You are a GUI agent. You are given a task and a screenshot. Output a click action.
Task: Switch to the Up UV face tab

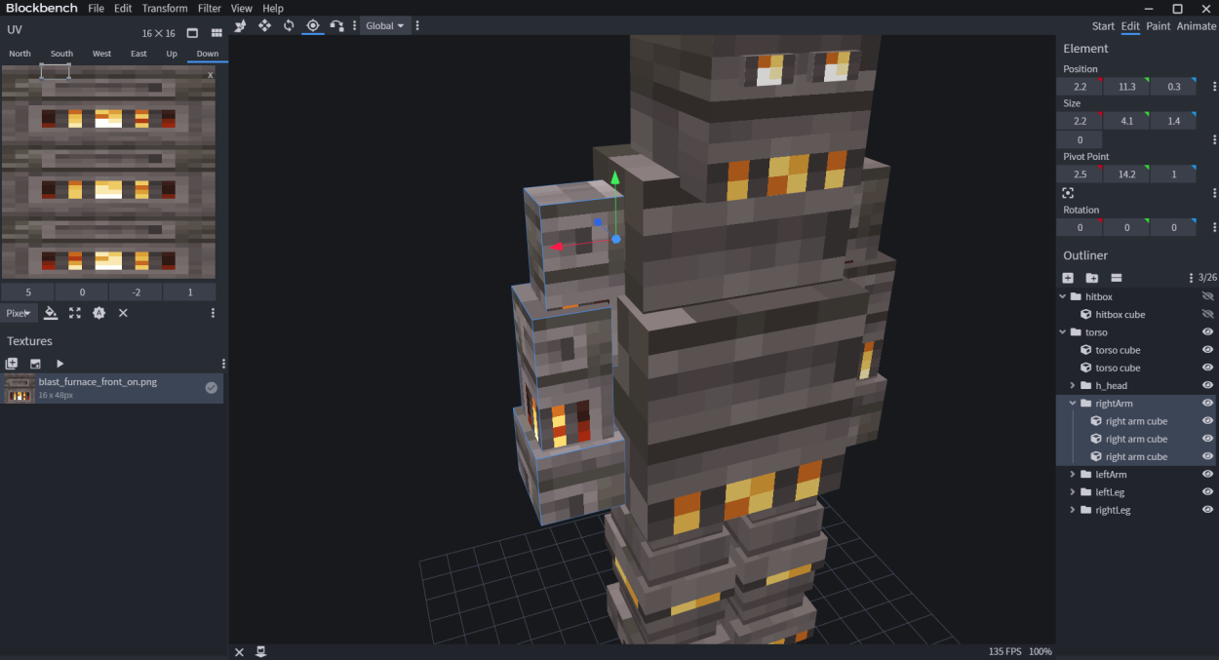click(172, 54)
